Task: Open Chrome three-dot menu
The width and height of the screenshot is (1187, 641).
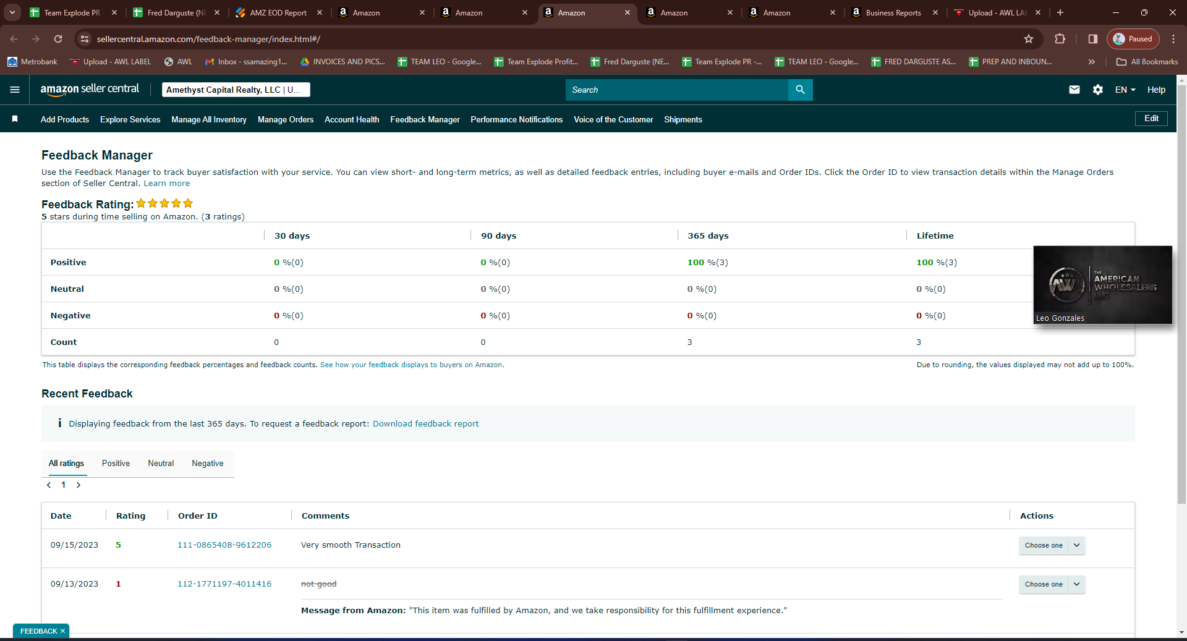Action: (1173, 39)
